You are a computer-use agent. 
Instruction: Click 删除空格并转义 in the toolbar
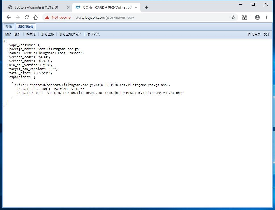[70, 34]
